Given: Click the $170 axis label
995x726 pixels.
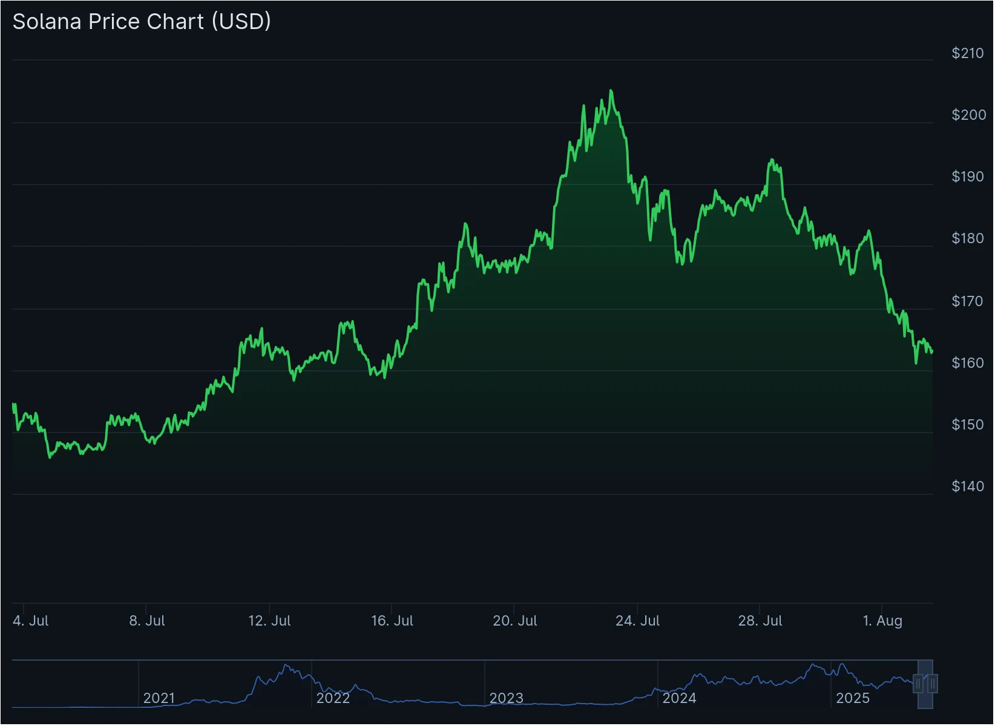Looking at the screenshot, I should 967,301.
